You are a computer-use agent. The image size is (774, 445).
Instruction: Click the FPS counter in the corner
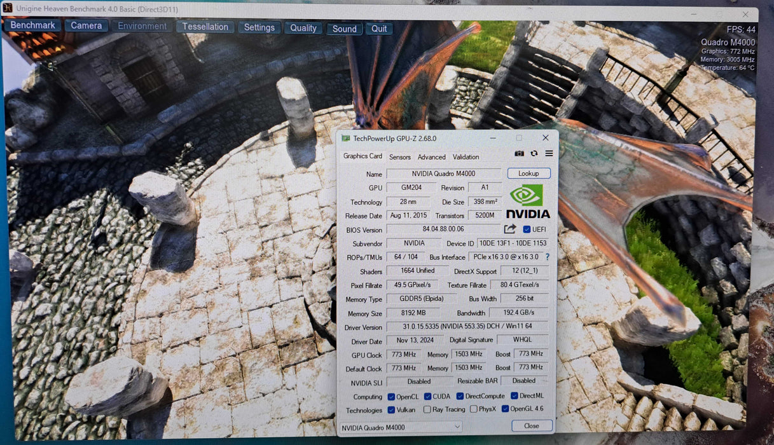coord(741,29)
